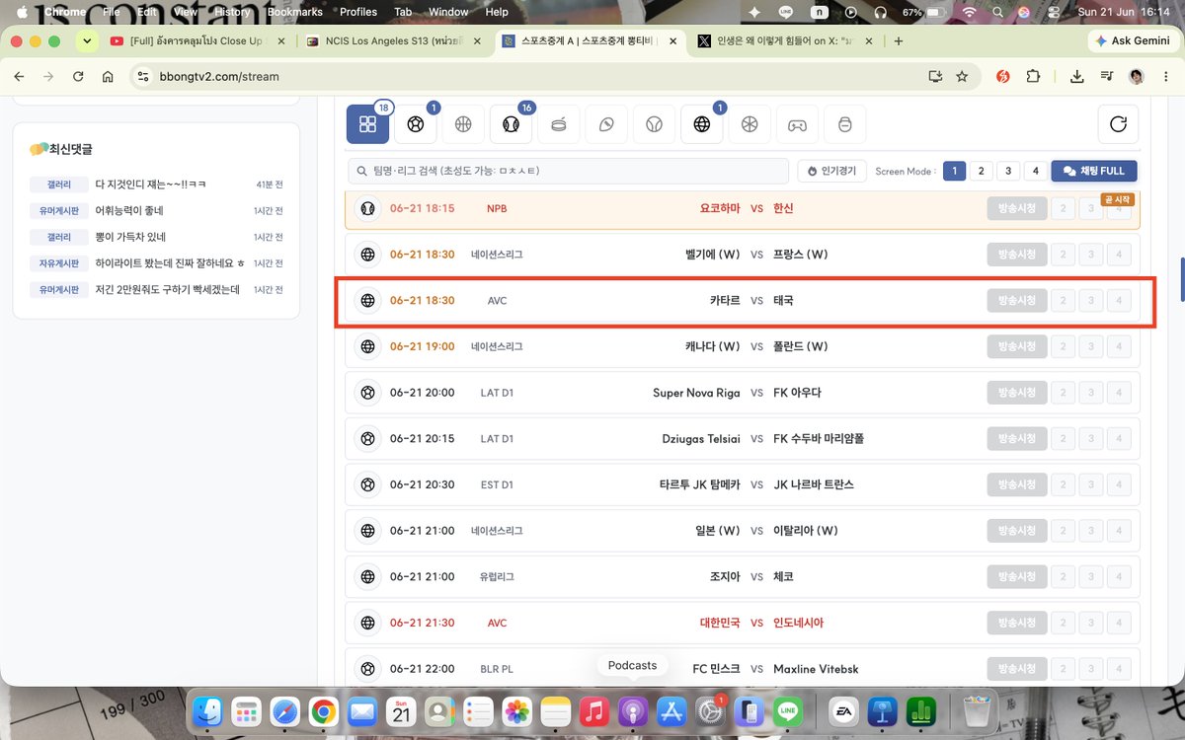This screenshot has width=1185, height=740.
Task: Open screen 2 for 대한민국 vs 인도네시아
Action: pos(1064,623)
